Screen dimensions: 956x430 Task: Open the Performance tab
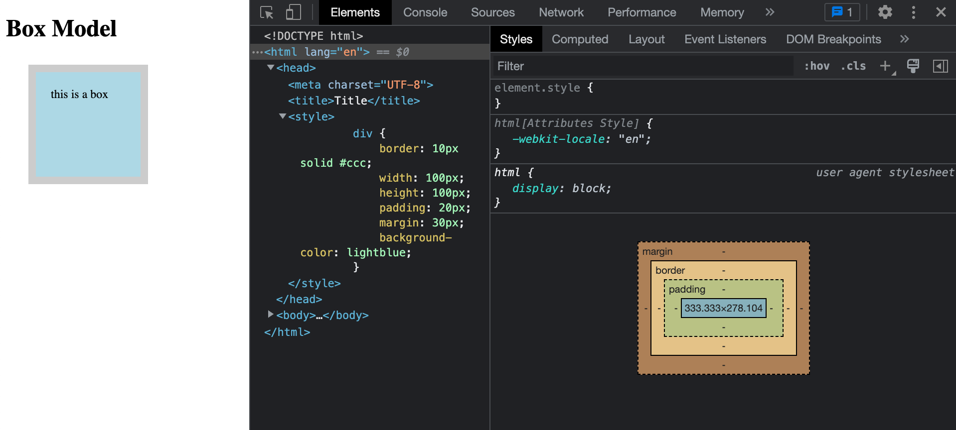(x=642, y=12)
